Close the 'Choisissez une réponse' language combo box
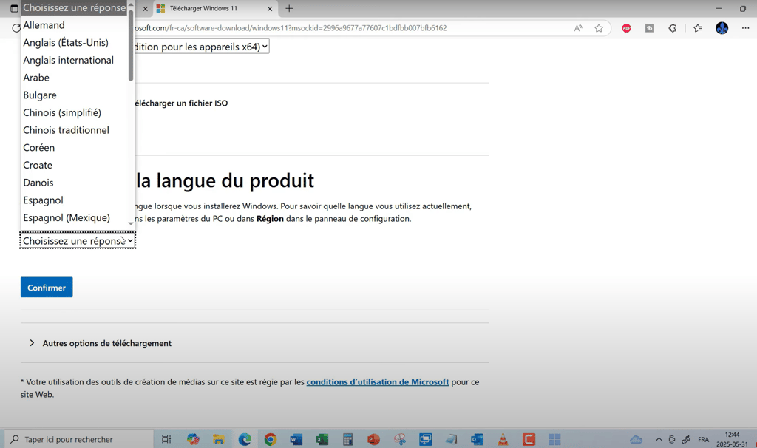 point(78,240)
